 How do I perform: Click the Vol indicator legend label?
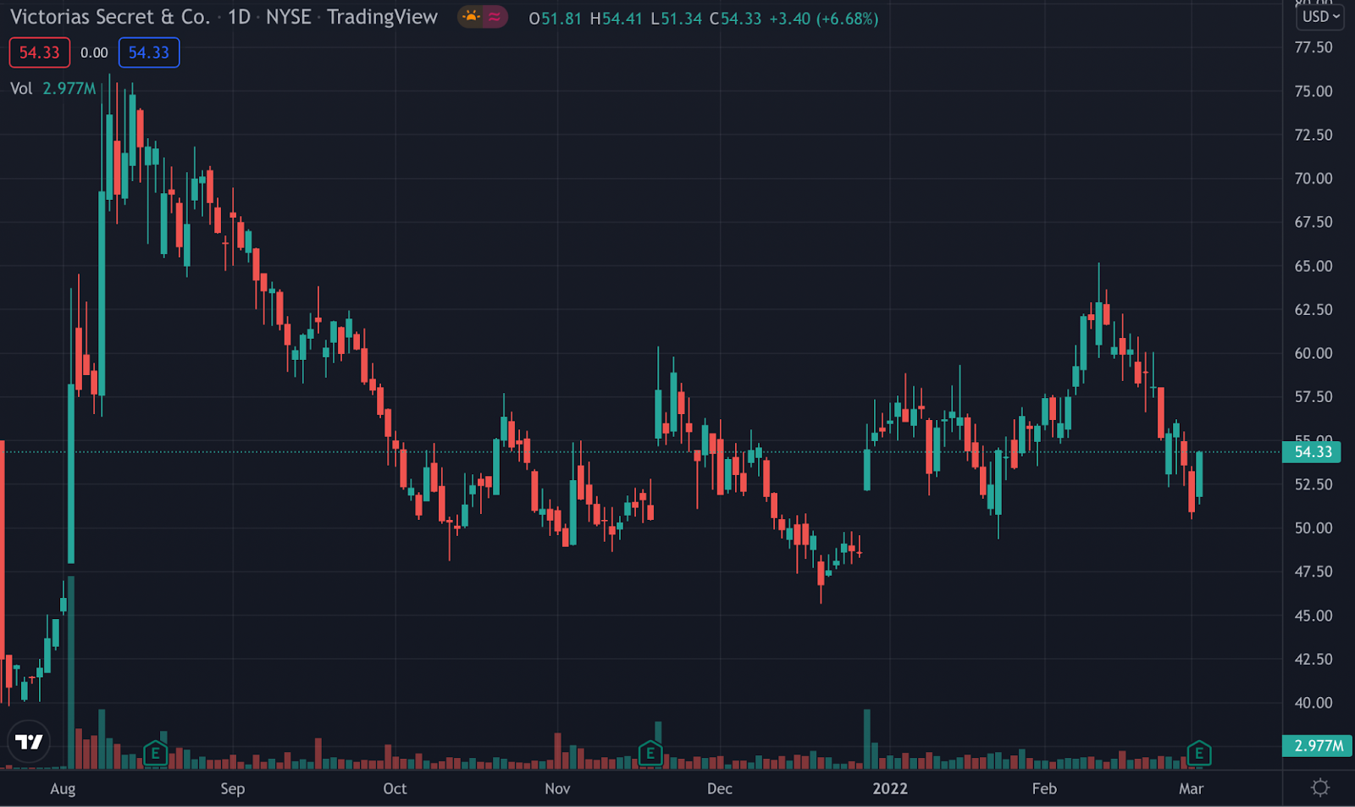[21, 88]
